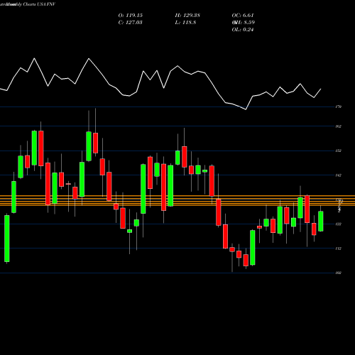Click the low value L: 118.8
Viewport: 355px width, 355px height.
point(185,23)
